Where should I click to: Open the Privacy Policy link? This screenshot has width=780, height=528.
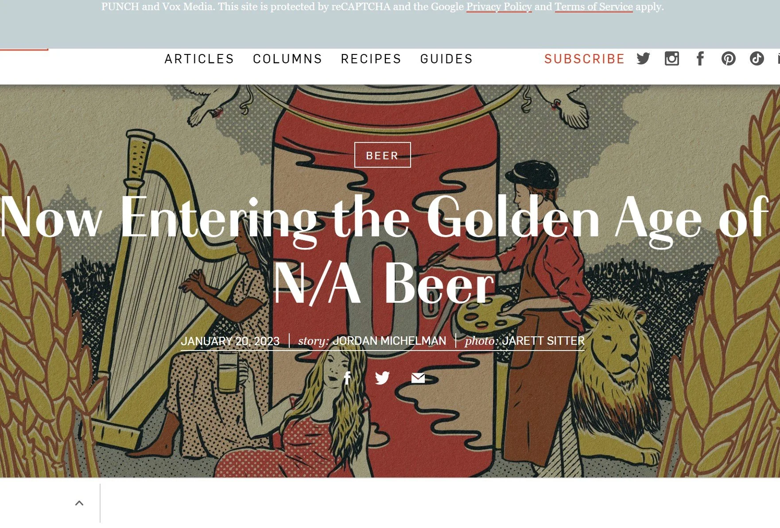point(499,7)
